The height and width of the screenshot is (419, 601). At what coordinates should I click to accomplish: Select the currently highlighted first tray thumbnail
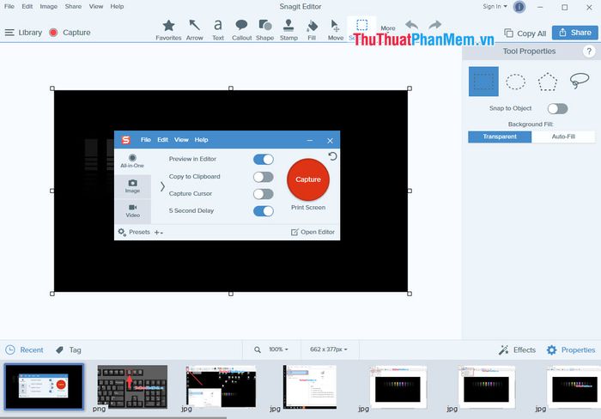click(x=44, y=386)
